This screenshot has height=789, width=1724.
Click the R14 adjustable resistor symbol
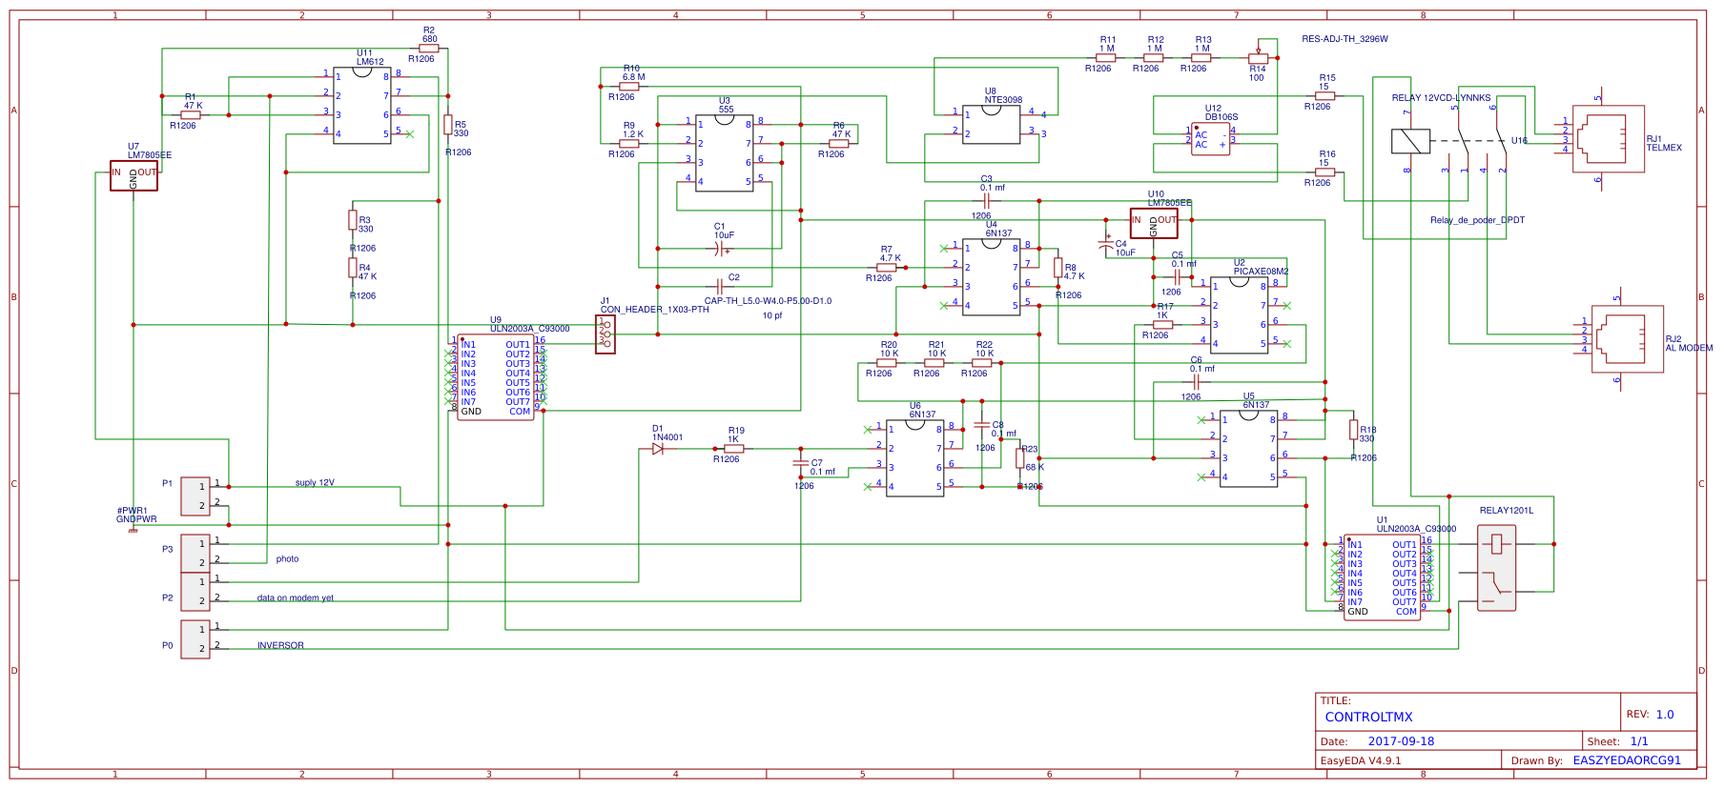pyautogui.click(x=1259, y=57)
